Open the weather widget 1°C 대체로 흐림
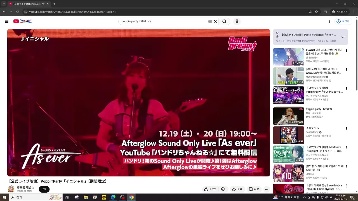 click(286, 197)
